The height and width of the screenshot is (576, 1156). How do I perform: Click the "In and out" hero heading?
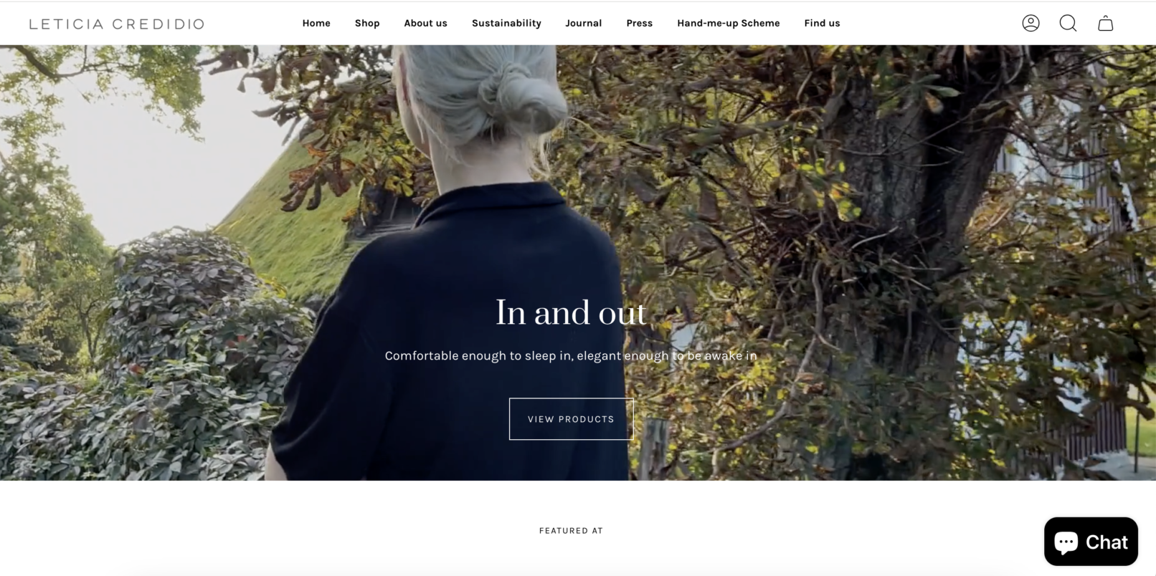point(571,312)
